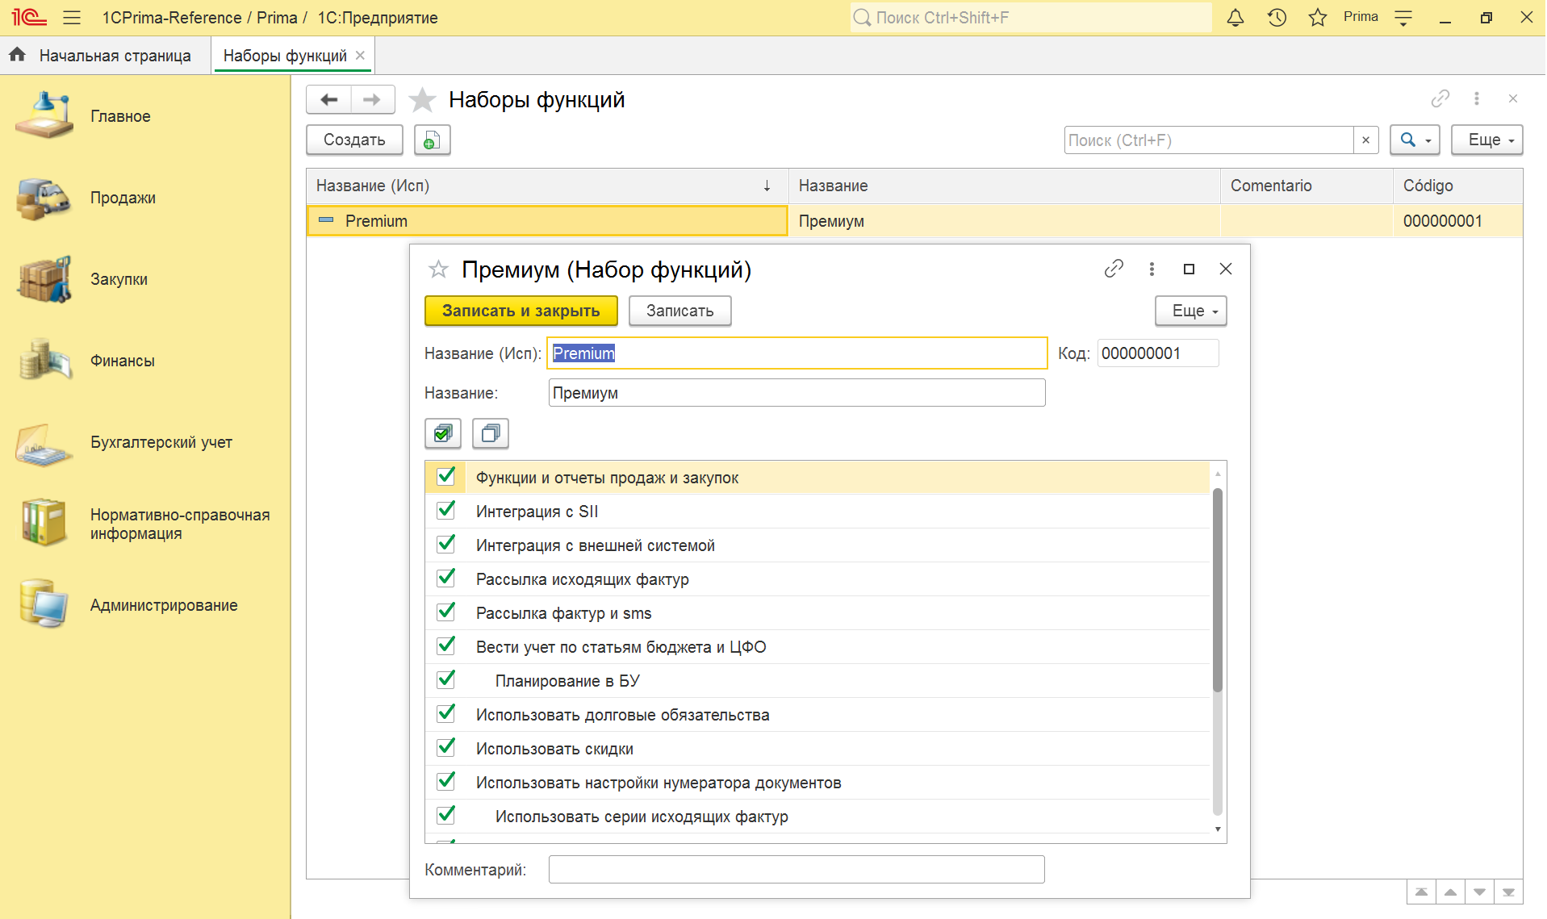Add Премиум form to favorites star
1547x919 pixels.
[x=438, y=269]
